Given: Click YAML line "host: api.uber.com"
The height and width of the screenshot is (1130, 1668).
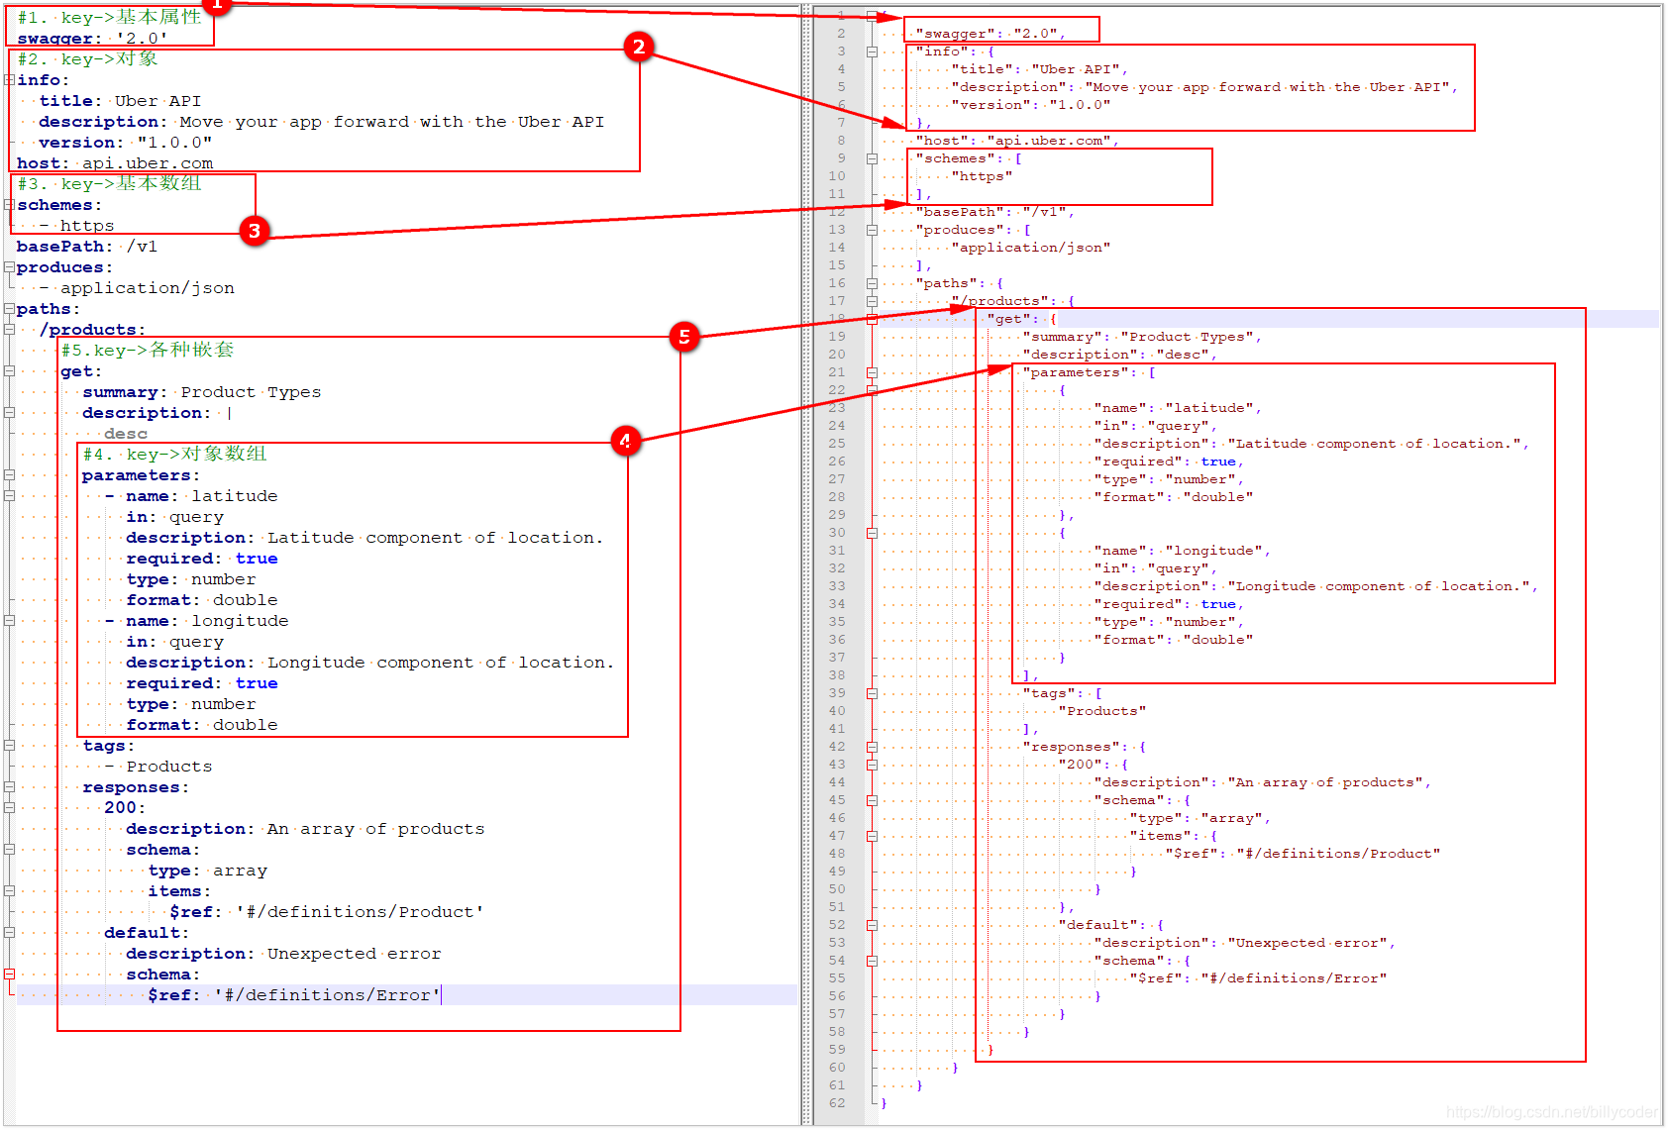Looking at the screenshot, I should (115, 163).
